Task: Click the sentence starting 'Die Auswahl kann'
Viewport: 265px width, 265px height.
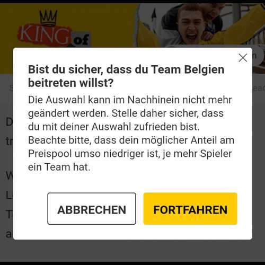Action: click(130, 113)
